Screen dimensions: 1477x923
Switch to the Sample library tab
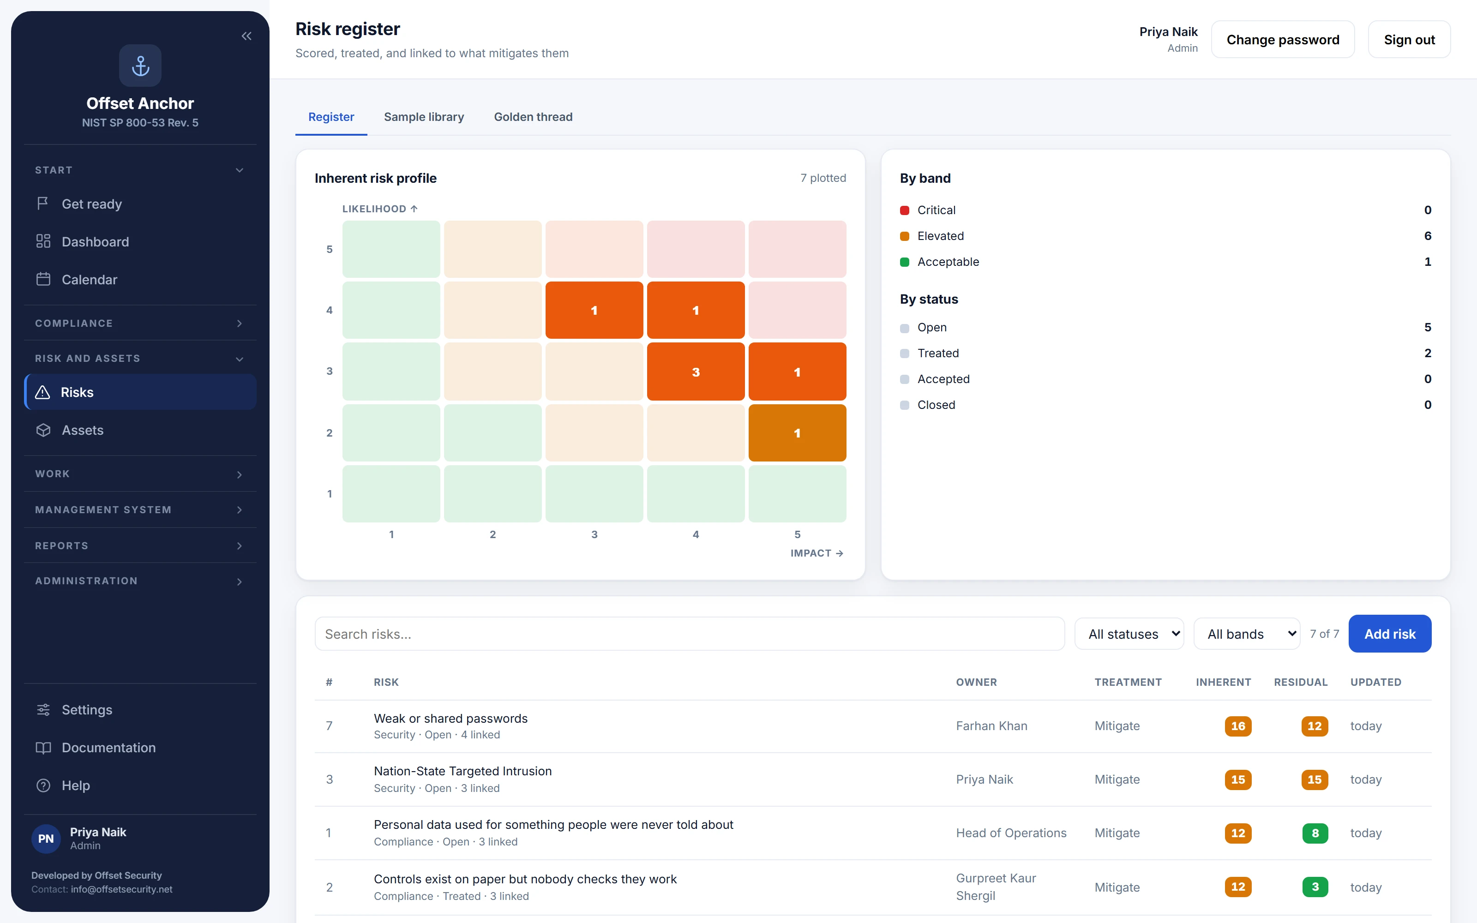(x=424, y=117)
